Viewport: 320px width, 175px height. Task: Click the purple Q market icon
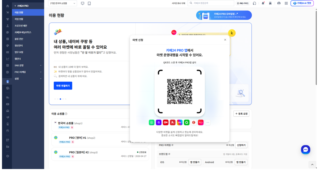click(158, 122)
